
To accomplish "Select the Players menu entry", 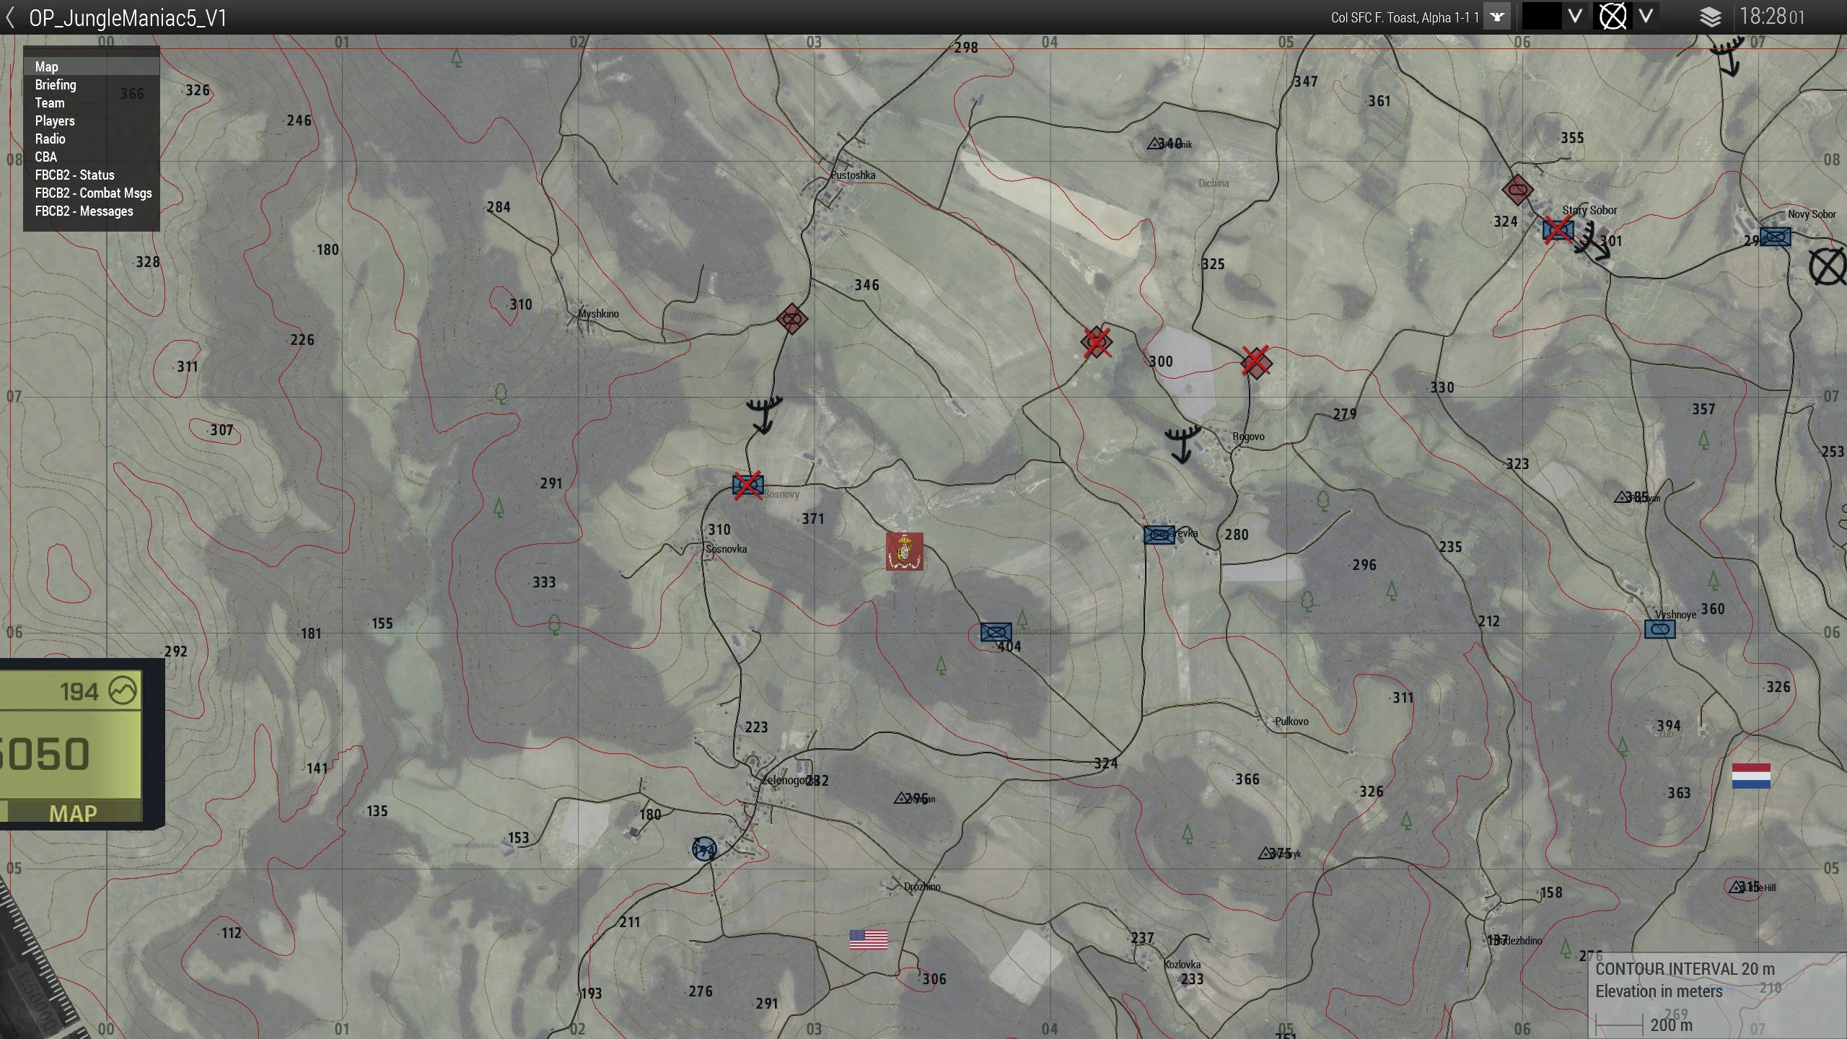I will tap(55, 121).
